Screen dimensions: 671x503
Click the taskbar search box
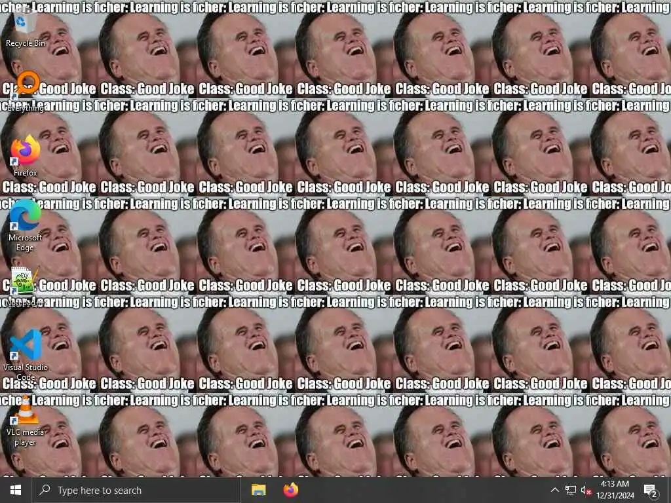[x=136, y=490]
